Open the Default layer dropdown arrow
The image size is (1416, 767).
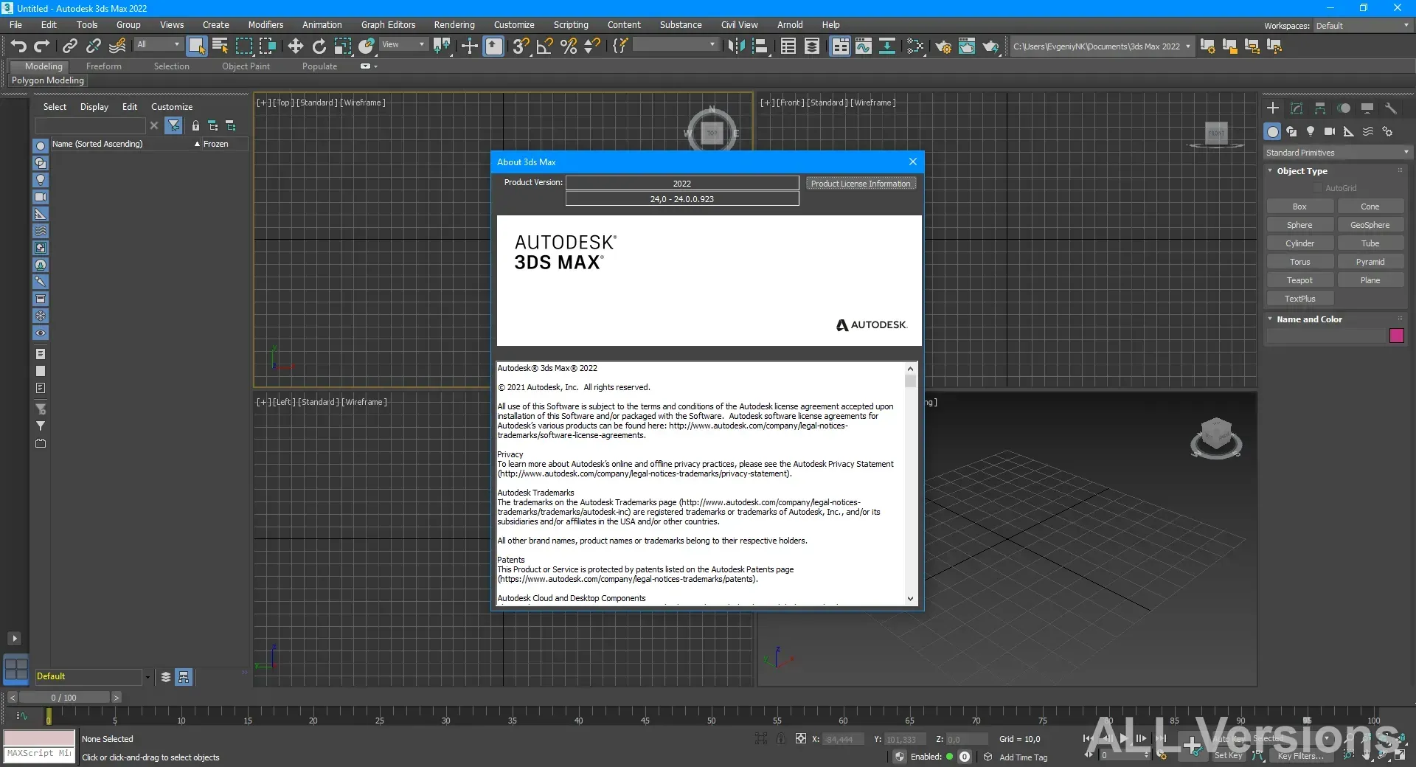pyautogui.click(x=147, y=676)
